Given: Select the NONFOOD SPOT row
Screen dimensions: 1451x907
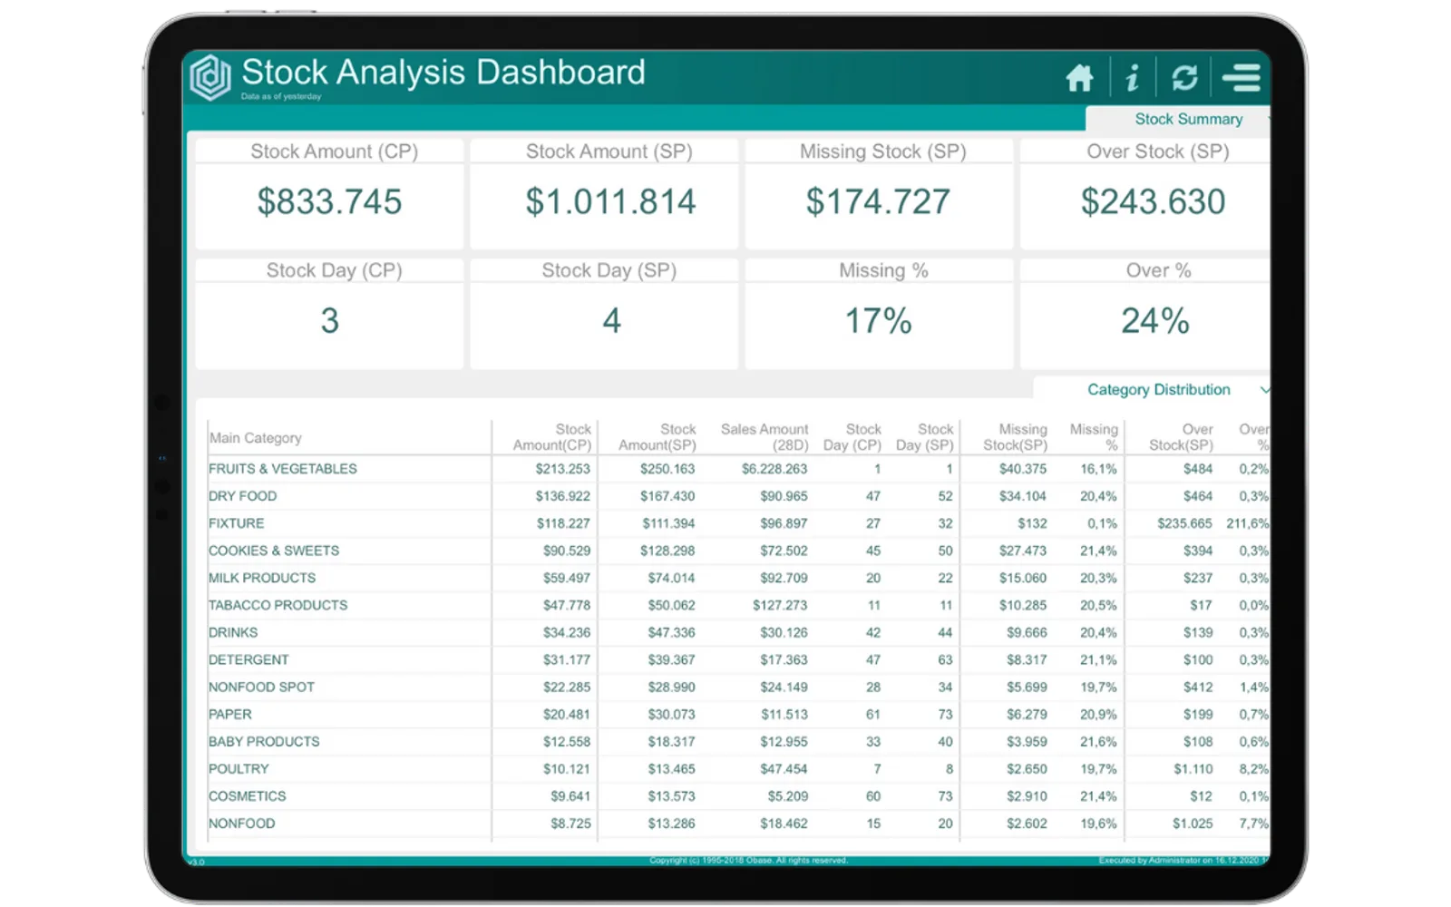Looking at the screenshot, I should click(738, 687).
